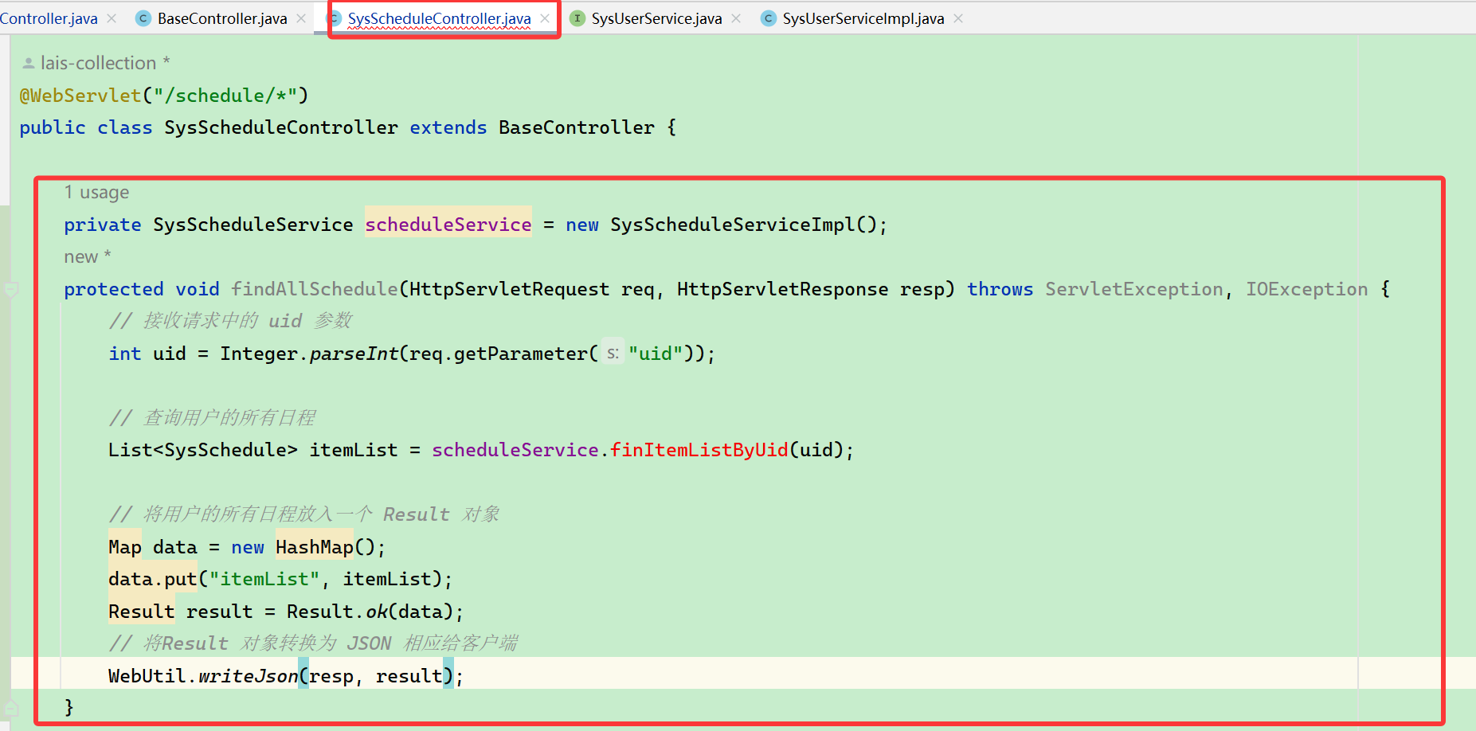Image resolution: width=1476 pixels, height=731 pixels.
Task: Close the SysScheduleController.java tab
Action: coord(545,18)
